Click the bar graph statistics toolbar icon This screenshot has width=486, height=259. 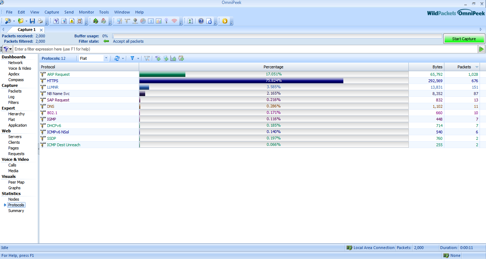click(158, 21)
